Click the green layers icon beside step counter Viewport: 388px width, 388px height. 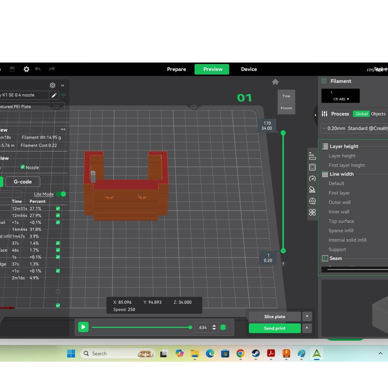click(223, 327)
